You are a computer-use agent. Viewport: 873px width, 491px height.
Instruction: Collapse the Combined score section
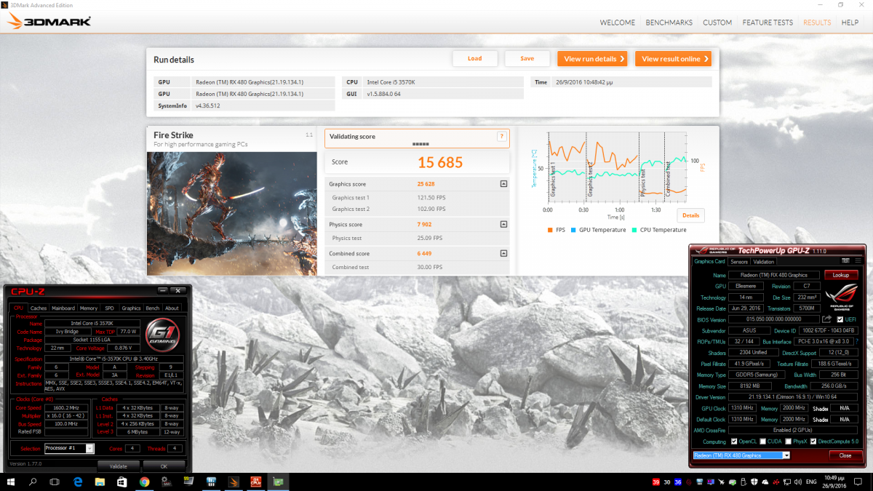[503, 253]
